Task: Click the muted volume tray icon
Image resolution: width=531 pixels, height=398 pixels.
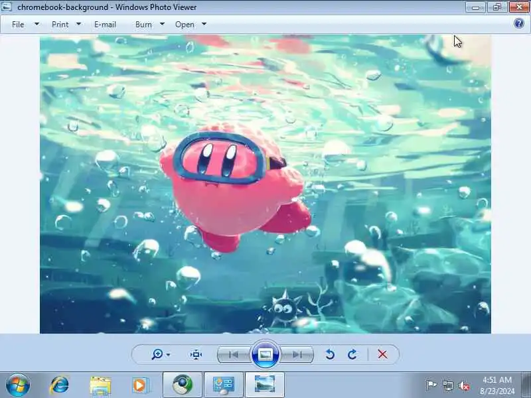Action: [x=463, y=385]
